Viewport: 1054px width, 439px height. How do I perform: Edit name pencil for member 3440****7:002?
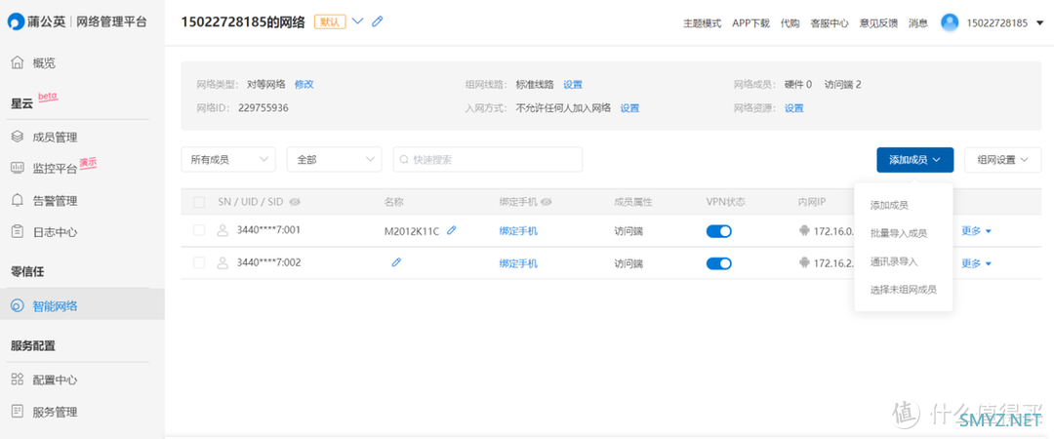coord(396,262)
